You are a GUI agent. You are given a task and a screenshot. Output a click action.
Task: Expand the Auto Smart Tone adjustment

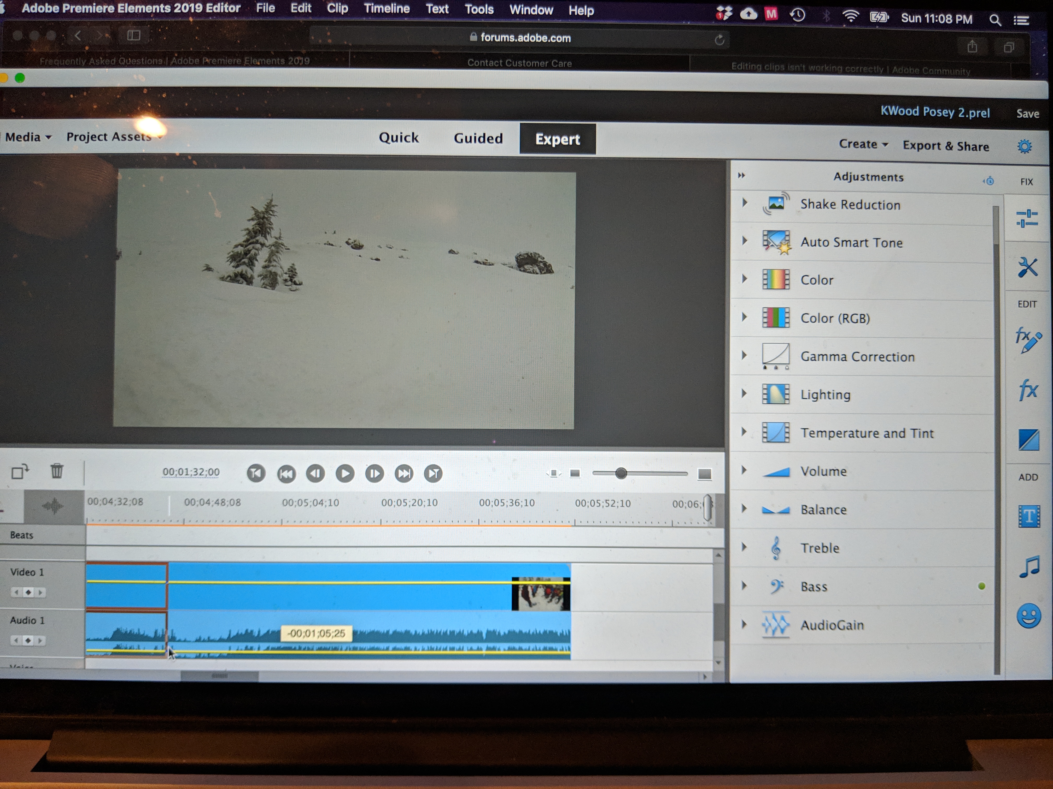click(x=745, y=241)
